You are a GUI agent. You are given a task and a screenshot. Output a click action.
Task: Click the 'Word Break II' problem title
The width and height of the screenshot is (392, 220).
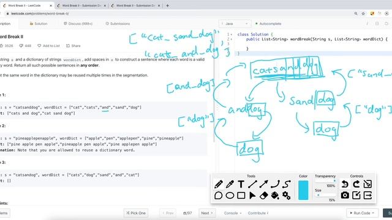(x=11, y=37)
